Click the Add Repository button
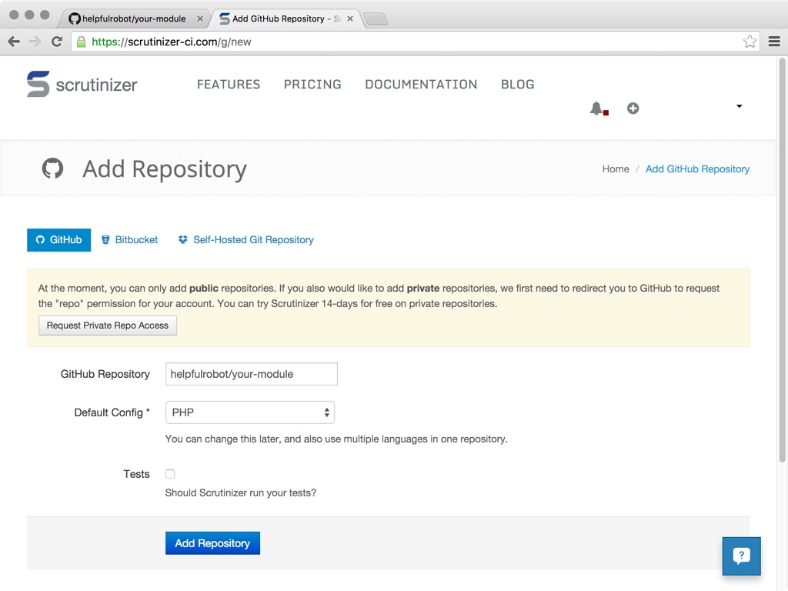 212,543
